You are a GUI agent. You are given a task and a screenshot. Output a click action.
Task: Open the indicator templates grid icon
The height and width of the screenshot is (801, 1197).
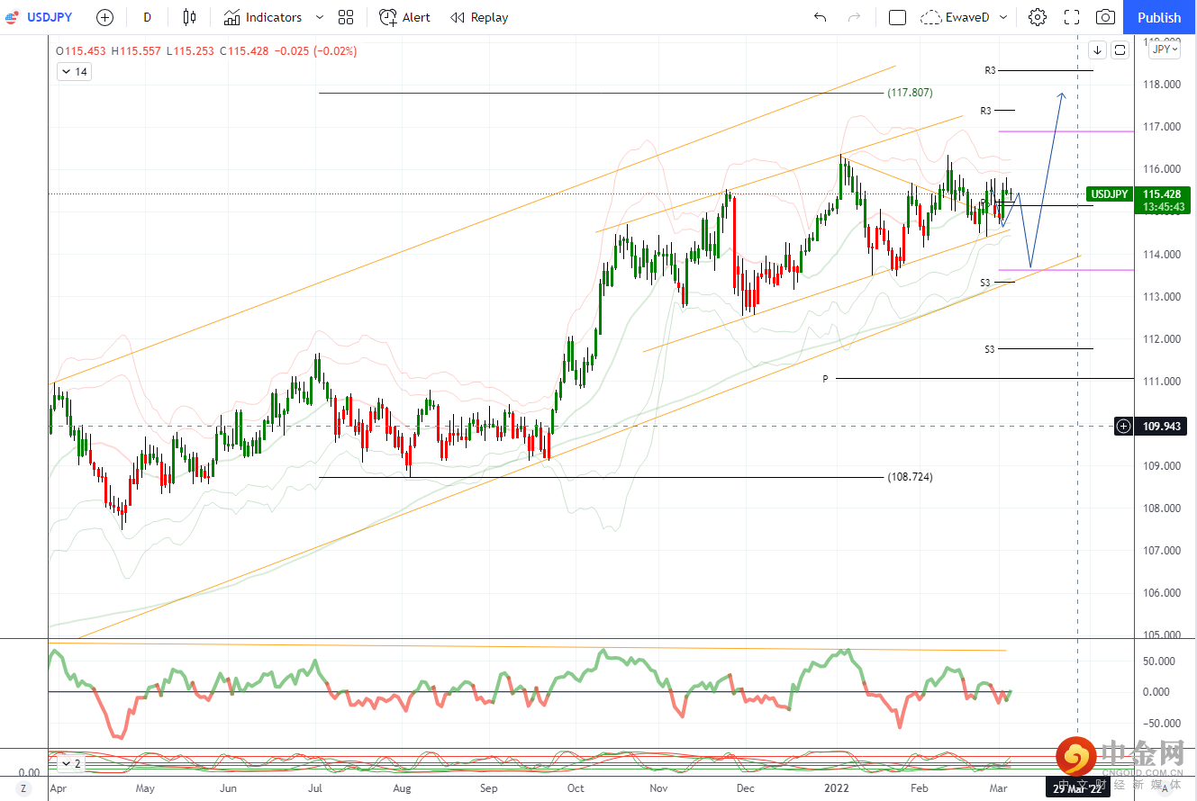346,17
